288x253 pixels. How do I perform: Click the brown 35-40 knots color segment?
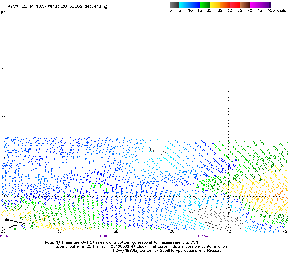click(245, 5)
